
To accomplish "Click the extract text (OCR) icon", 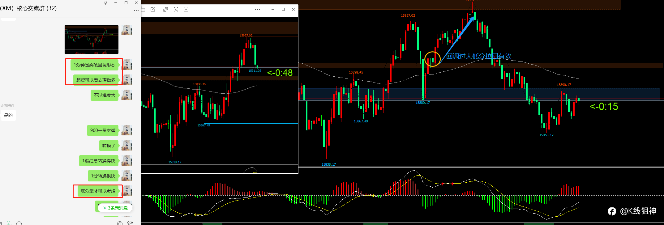I will pos(176,10).
